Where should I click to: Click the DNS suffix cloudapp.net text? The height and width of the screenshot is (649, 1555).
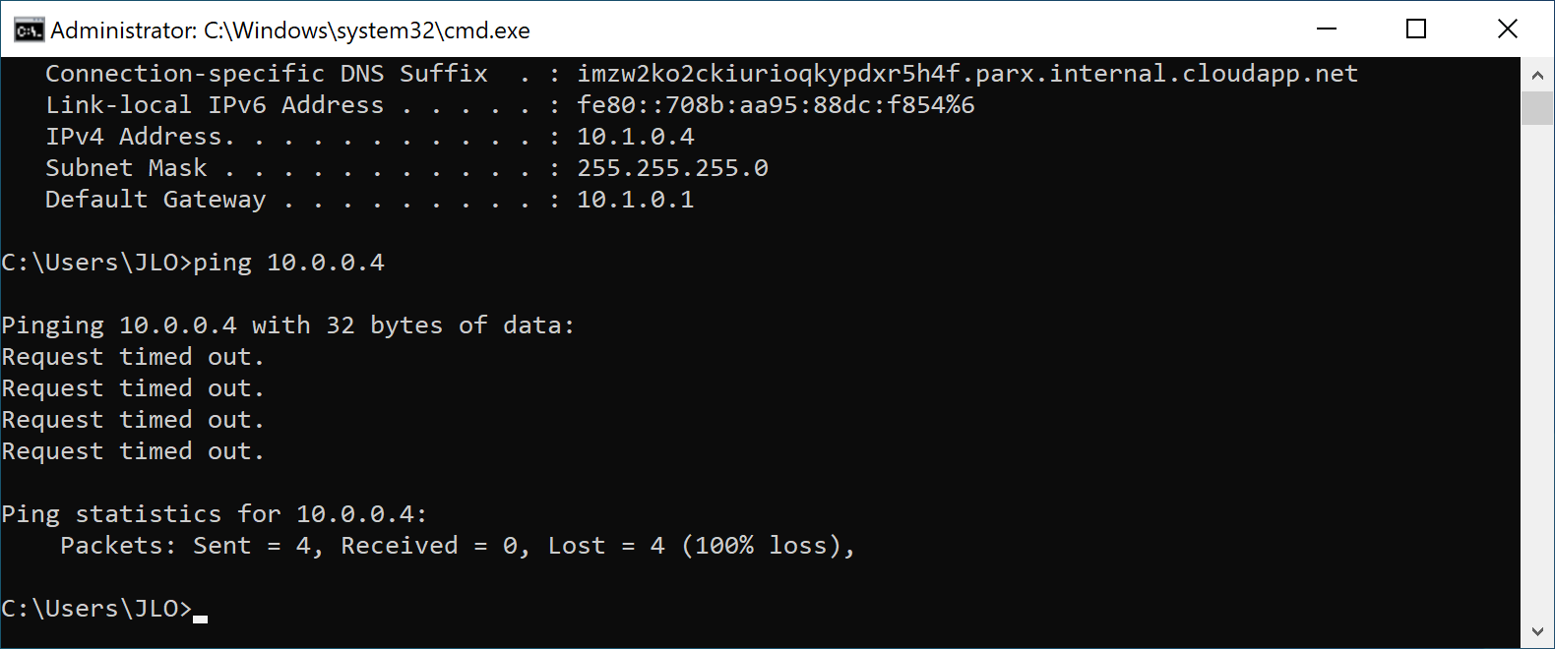point(967,74)
